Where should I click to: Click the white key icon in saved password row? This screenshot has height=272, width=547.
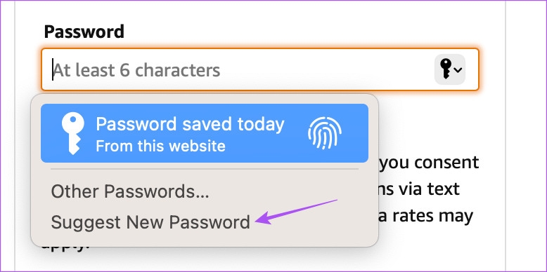(72, 134)
